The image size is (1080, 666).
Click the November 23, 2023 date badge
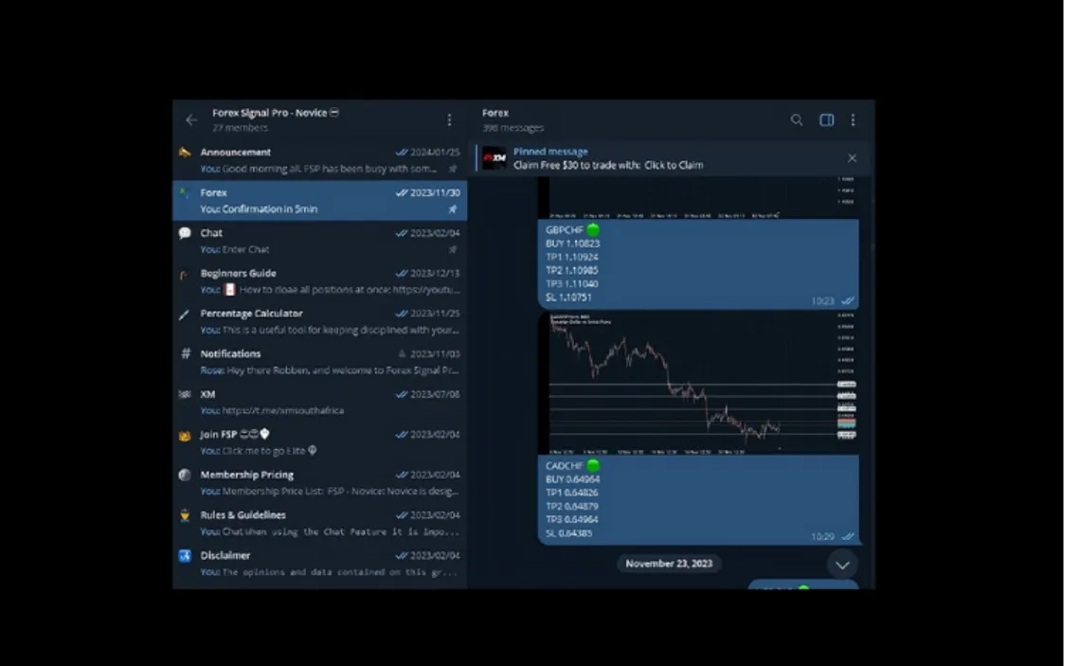[x=669, y=564]
